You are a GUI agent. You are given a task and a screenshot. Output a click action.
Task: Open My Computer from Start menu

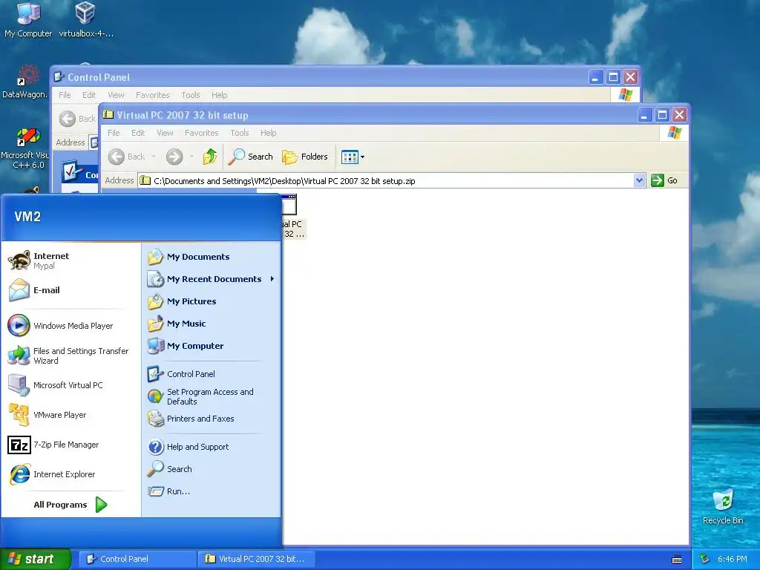point(212,346)
